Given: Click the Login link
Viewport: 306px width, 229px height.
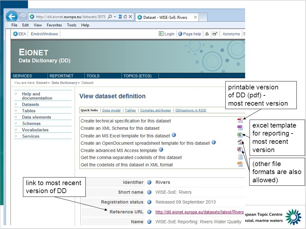Looking at the screenshot, I should 166,34.
